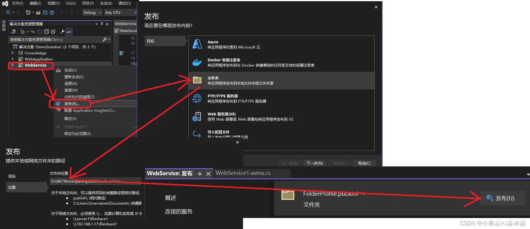Image resolution: width=530 pixels, height=229 pixels.
Task: Click the pending changes filter clock icon
Action: [22, 32]
